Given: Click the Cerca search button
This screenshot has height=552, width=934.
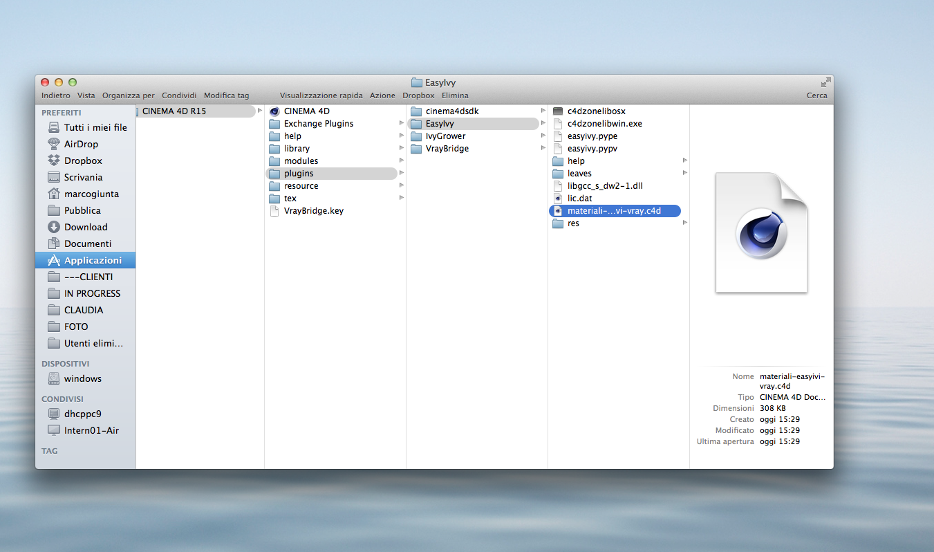Looking at the screenshot, I should (x=817, y=95).
